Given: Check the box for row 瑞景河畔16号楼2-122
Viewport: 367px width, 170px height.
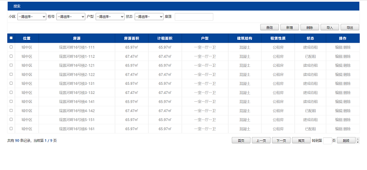Looking at the screenshot, I should (11, 74).
